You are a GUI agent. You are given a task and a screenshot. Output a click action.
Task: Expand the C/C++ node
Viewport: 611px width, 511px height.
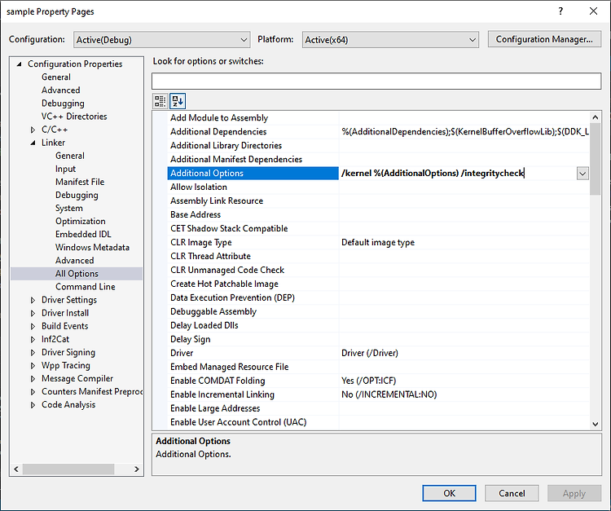point(33,130)
